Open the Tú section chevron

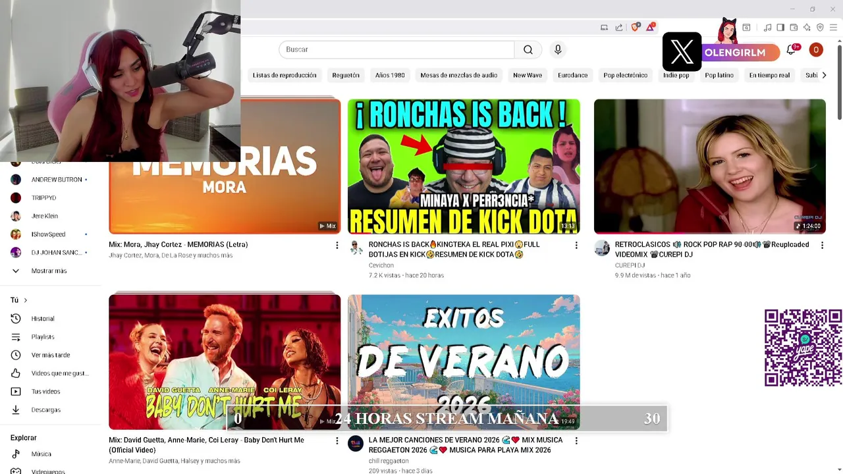tap(26, 300)
